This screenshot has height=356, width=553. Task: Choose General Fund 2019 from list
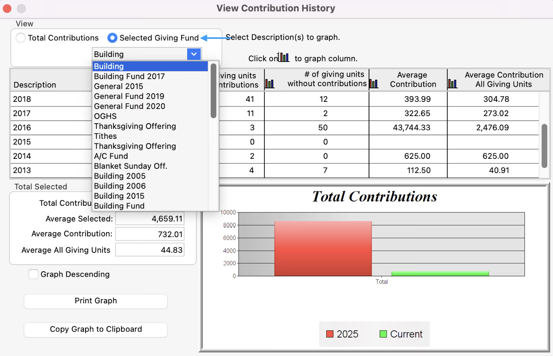click(150, 96)
